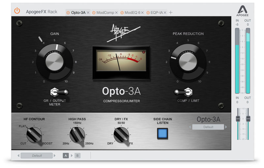Select the B comparison state button
264x168 pixels.
[77, 155]
